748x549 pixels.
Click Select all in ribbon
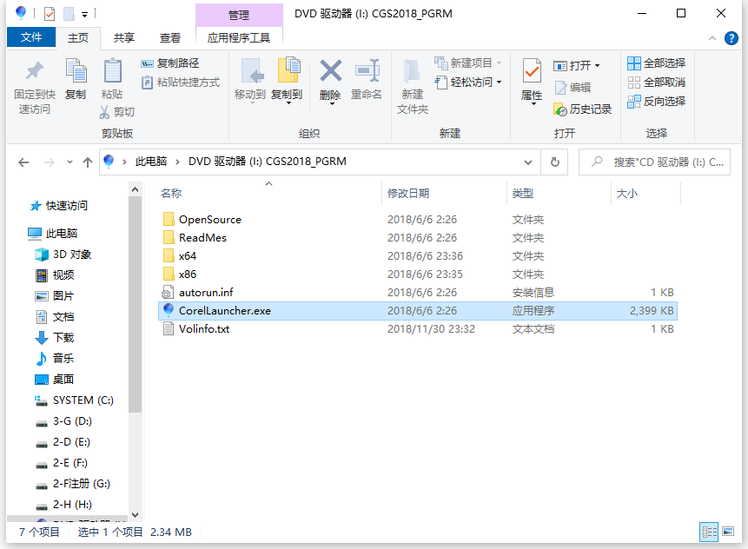pyautogui.click(x=657, y=63)
